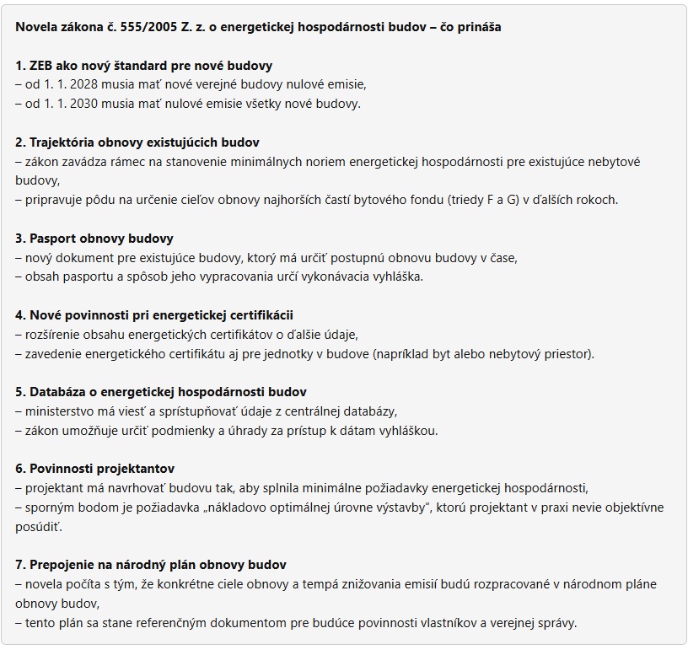This screenshot has height=655, width=688.
Task: Click heading 2 Trajektória obnovy existujúcich budov
Action: coord(137,142)
